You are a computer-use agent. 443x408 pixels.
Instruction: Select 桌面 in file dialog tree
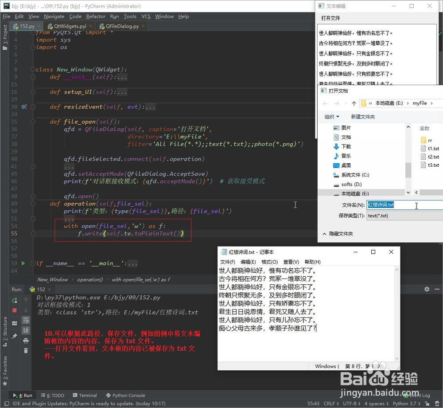pos(342,165)
